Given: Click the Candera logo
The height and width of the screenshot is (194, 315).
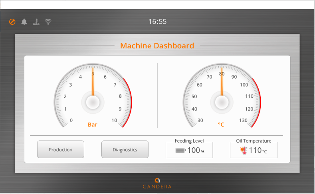Looking at the screenshot, I should [157, 183].
